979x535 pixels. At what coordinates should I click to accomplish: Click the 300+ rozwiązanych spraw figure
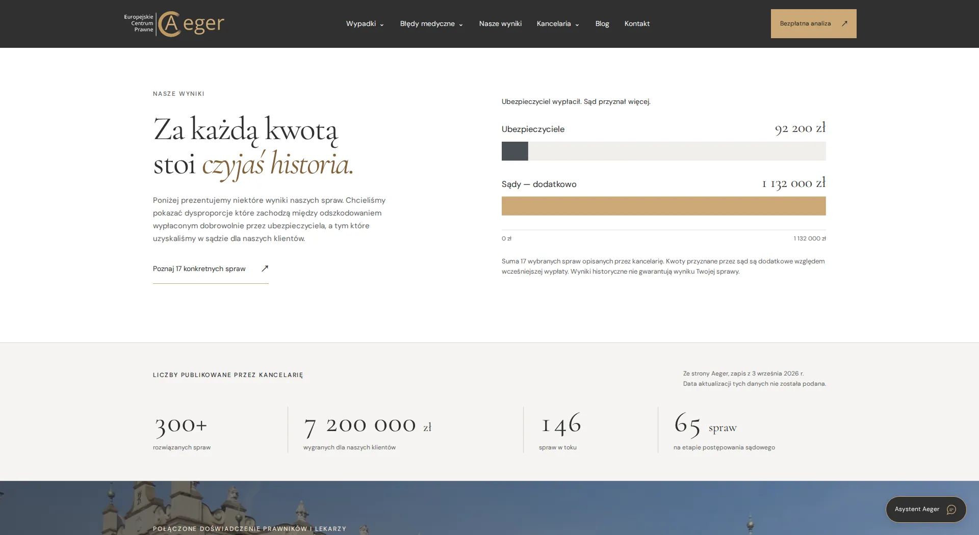click(x=181, y=425)
